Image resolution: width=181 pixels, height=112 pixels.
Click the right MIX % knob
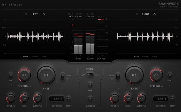point(128,99)
